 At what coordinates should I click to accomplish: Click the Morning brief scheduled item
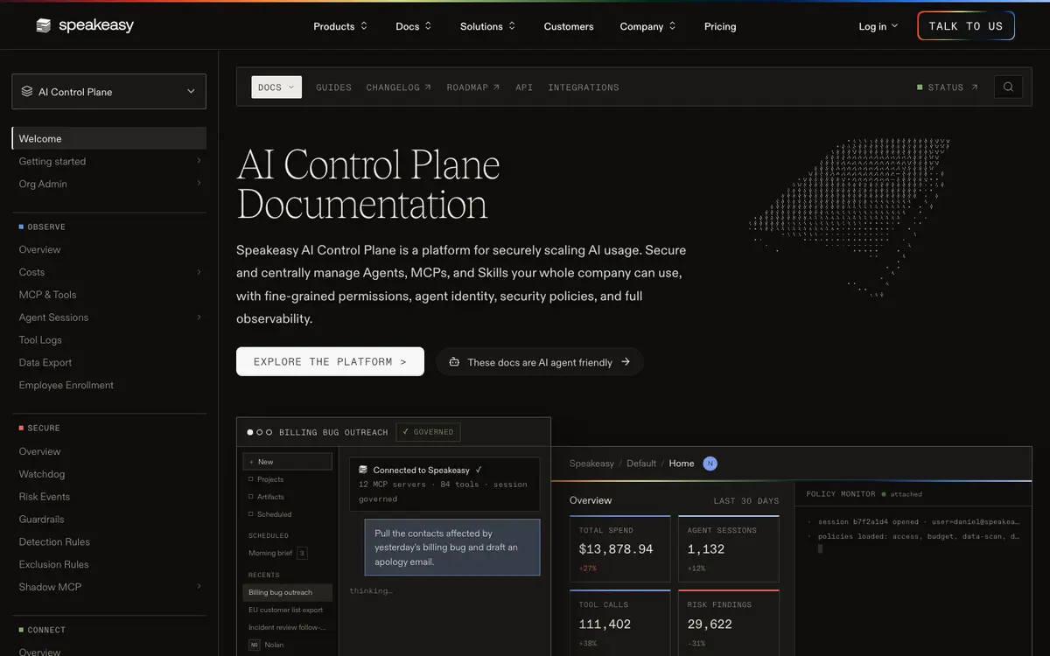pyautogui.click(x=277, y=554)
